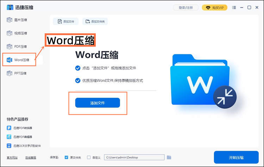Minimize the 迅捷压缩 window

point(242,8)
